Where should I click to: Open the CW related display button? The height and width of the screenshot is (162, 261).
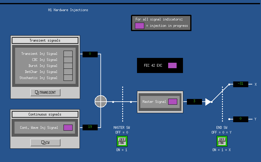tap(45, 142)
